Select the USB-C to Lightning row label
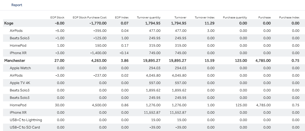Viewport: 305px width, 131px height. click(x=26, y=120)
